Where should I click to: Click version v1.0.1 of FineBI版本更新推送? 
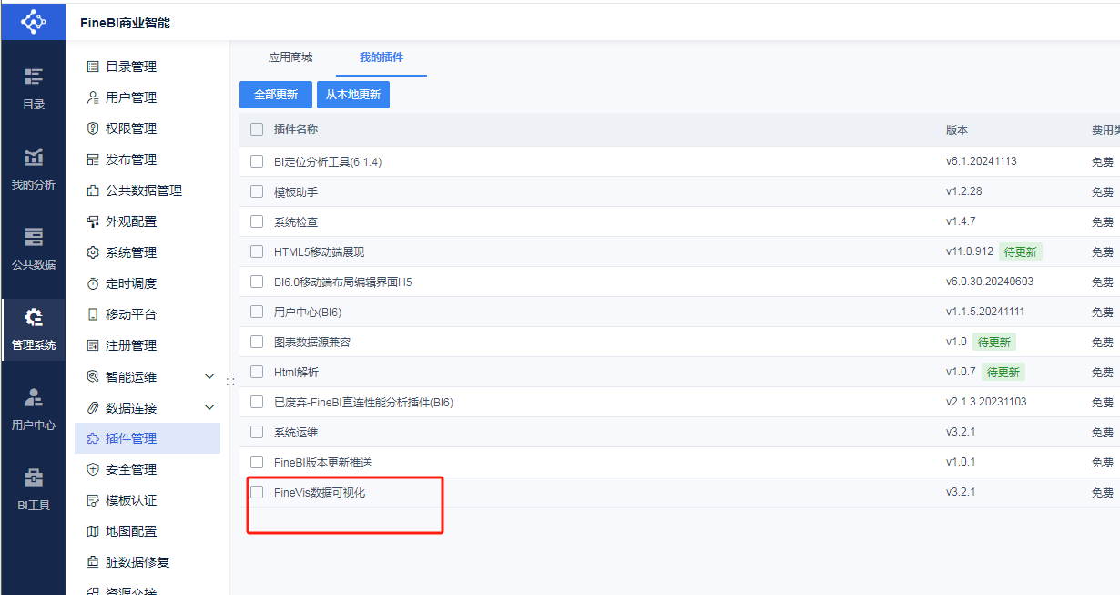point(961,462)
